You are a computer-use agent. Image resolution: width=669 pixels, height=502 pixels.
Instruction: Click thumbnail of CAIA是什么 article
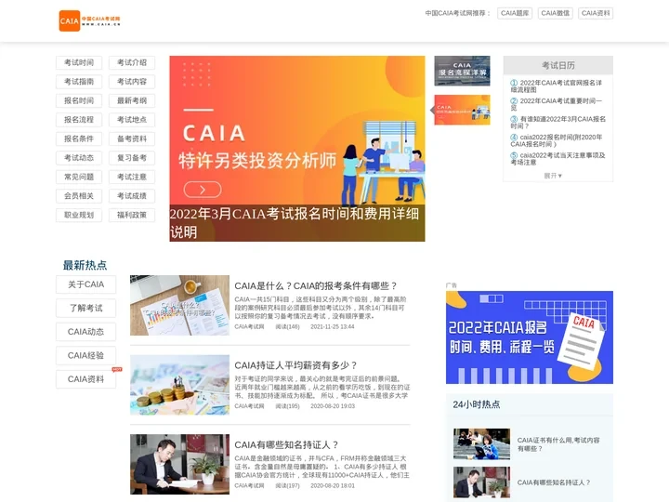point(179,305)
